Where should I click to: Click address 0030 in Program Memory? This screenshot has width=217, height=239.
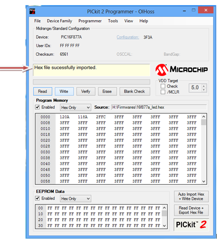click(x=45, y=152)
